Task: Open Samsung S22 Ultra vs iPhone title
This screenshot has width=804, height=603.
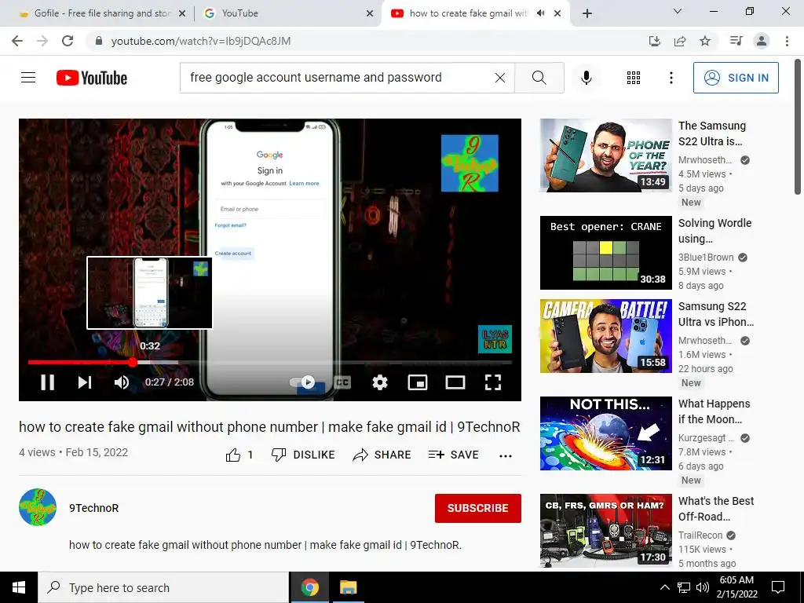Action: pos(716,314)
